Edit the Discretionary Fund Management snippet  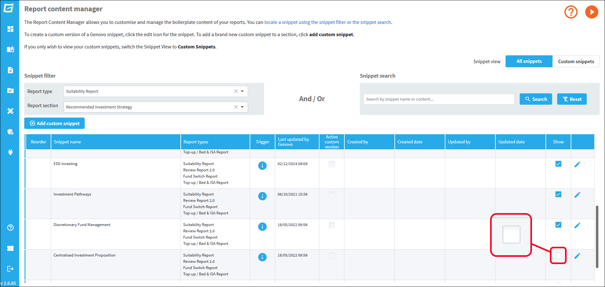pyautogui.click(x=577, y=225)
